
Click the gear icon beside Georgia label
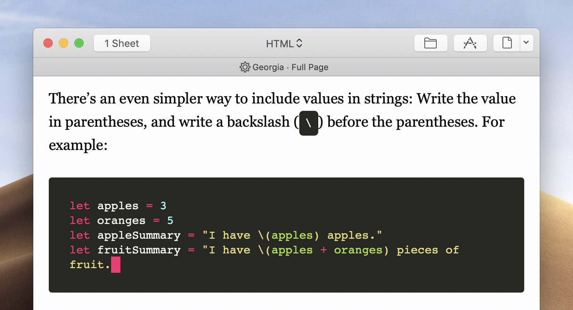(245, 67)
